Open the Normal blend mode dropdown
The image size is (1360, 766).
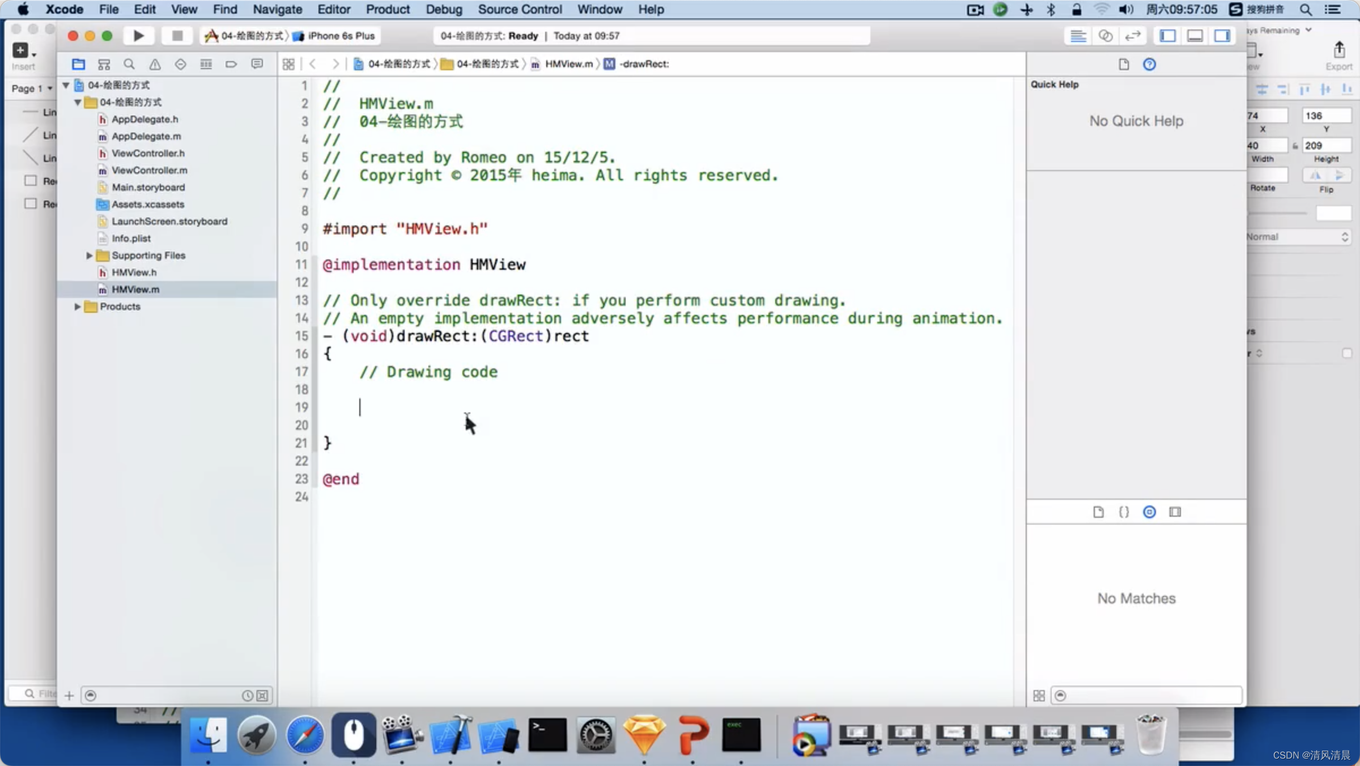pos(1298,237)
